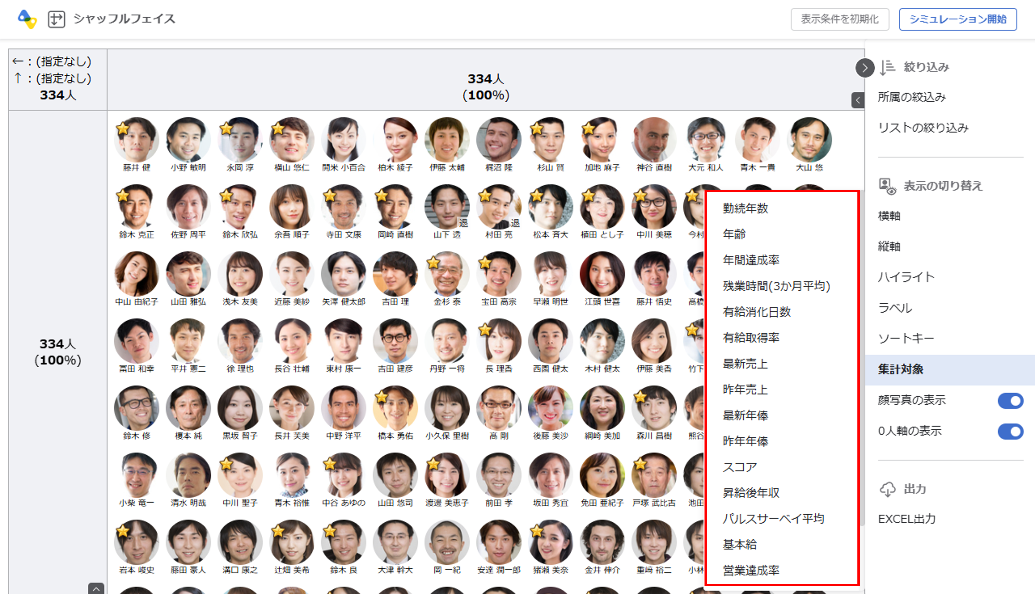Click the face photo of 中川 美穂
Screen dimensions: 1035x594
click(654, 206)
